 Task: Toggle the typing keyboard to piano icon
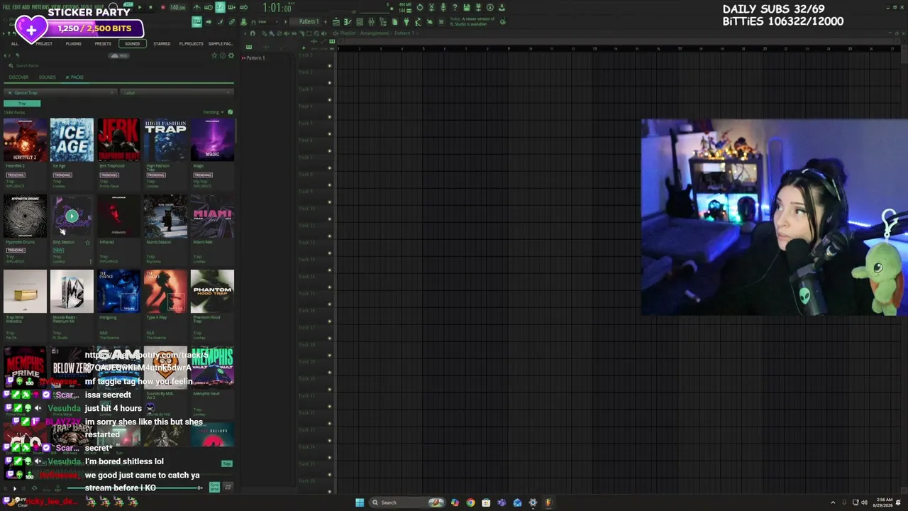tap(196, 22)
